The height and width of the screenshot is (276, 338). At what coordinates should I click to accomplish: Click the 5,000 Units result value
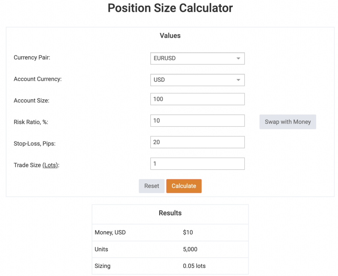[190, 249]
